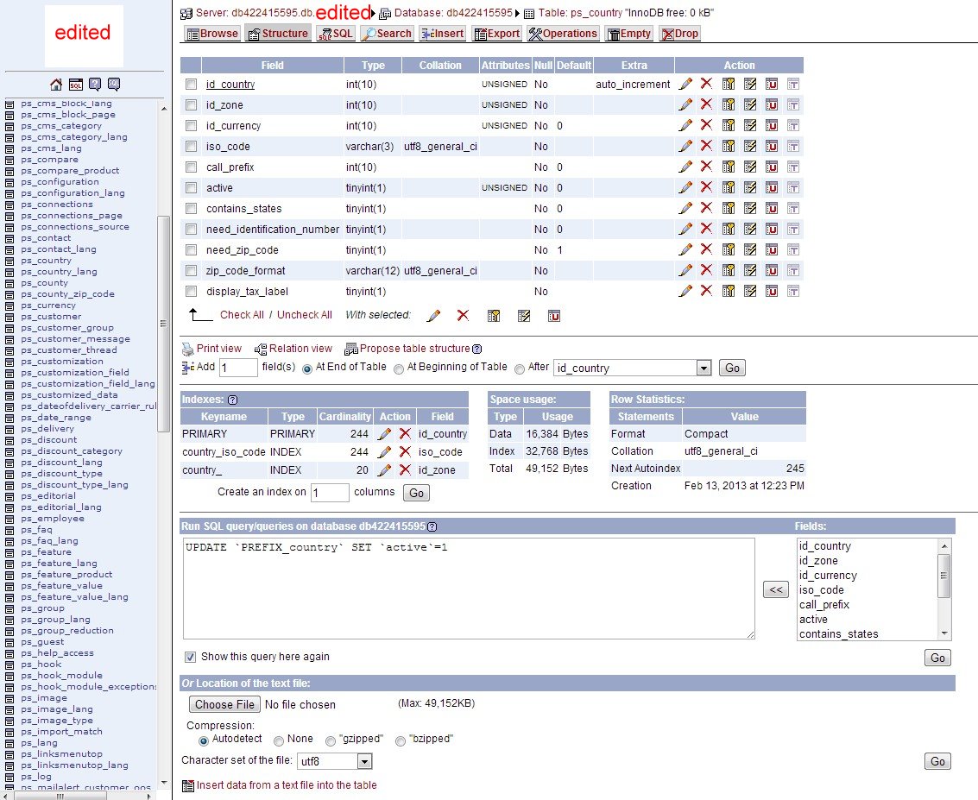Image resolution: width=978 pixels, height=800 pixels.
Task: Run the SQL query Go button
Action: click(x=937, y=658)
